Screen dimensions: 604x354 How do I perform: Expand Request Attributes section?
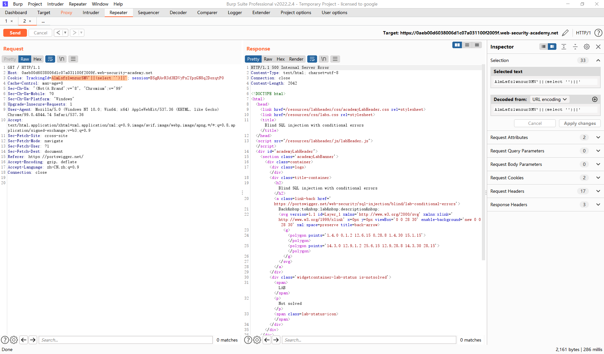pyautogui.click(x=598, y=137)
